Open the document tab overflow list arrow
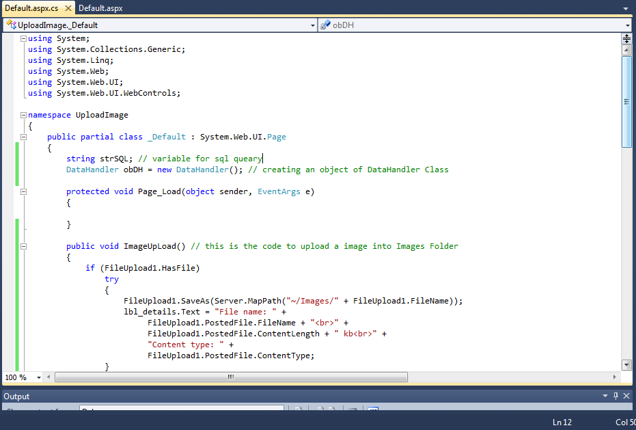Image resolution: width=636 pixels, height=430 pixels. (x=626, y=8)
